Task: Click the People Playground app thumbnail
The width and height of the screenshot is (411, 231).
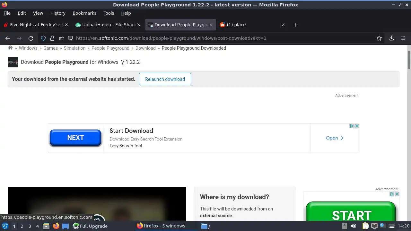Action: (x=13, y=62)
